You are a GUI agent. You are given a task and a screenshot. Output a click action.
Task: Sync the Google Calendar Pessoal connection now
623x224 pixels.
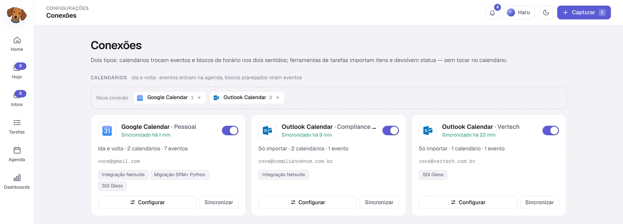[x=219, y=203]
